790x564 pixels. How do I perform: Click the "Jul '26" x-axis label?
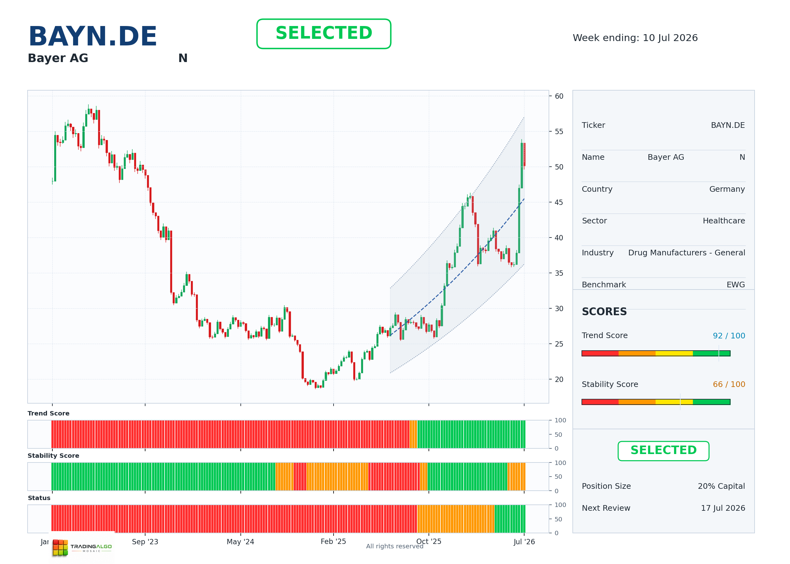pyautogui.click(x=524, y=542)
